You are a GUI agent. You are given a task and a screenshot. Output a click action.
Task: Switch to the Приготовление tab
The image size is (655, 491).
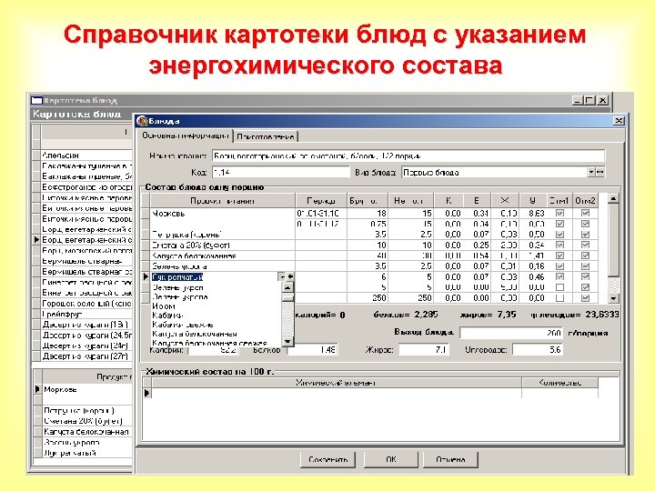coord(266,136)
